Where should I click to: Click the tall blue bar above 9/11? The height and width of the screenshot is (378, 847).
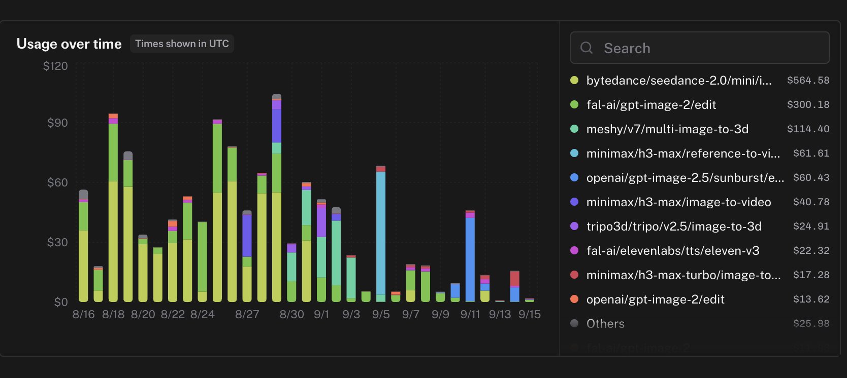pos(470,256)
